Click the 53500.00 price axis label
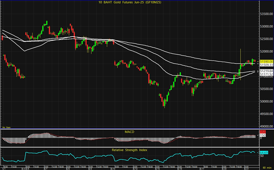Viewport: 274px width, 170px height. tap(265, 14)
